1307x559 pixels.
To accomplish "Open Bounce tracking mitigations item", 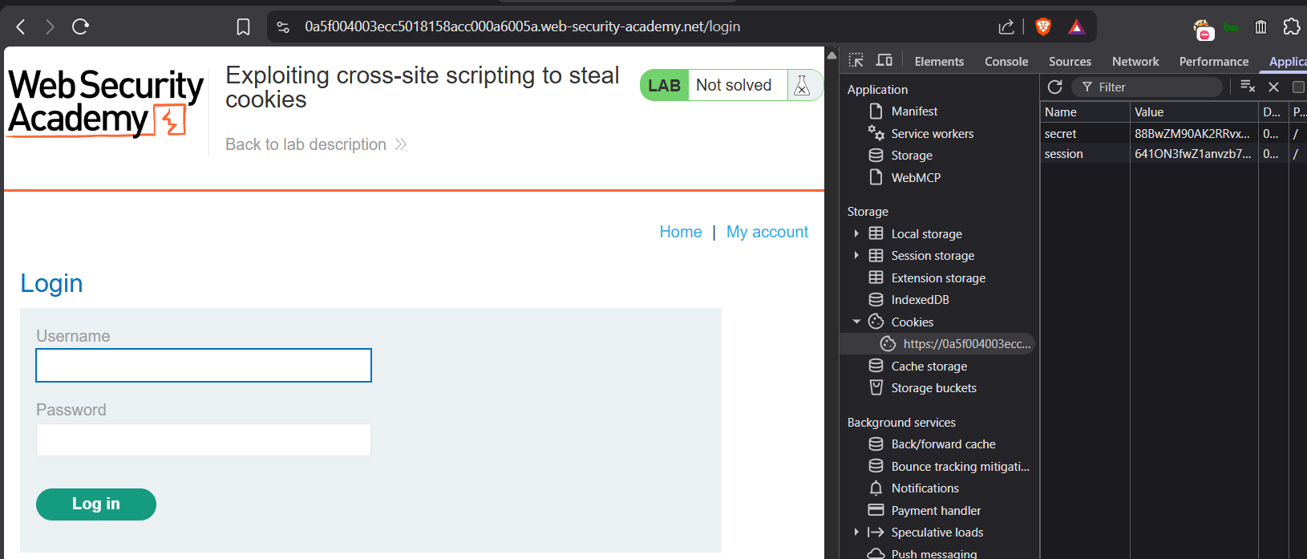I will point(960,466).
